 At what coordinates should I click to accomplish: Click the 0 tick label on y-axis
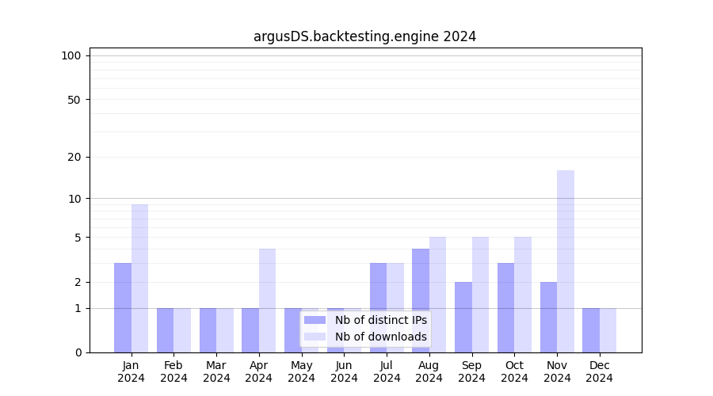tap(78, 352)
